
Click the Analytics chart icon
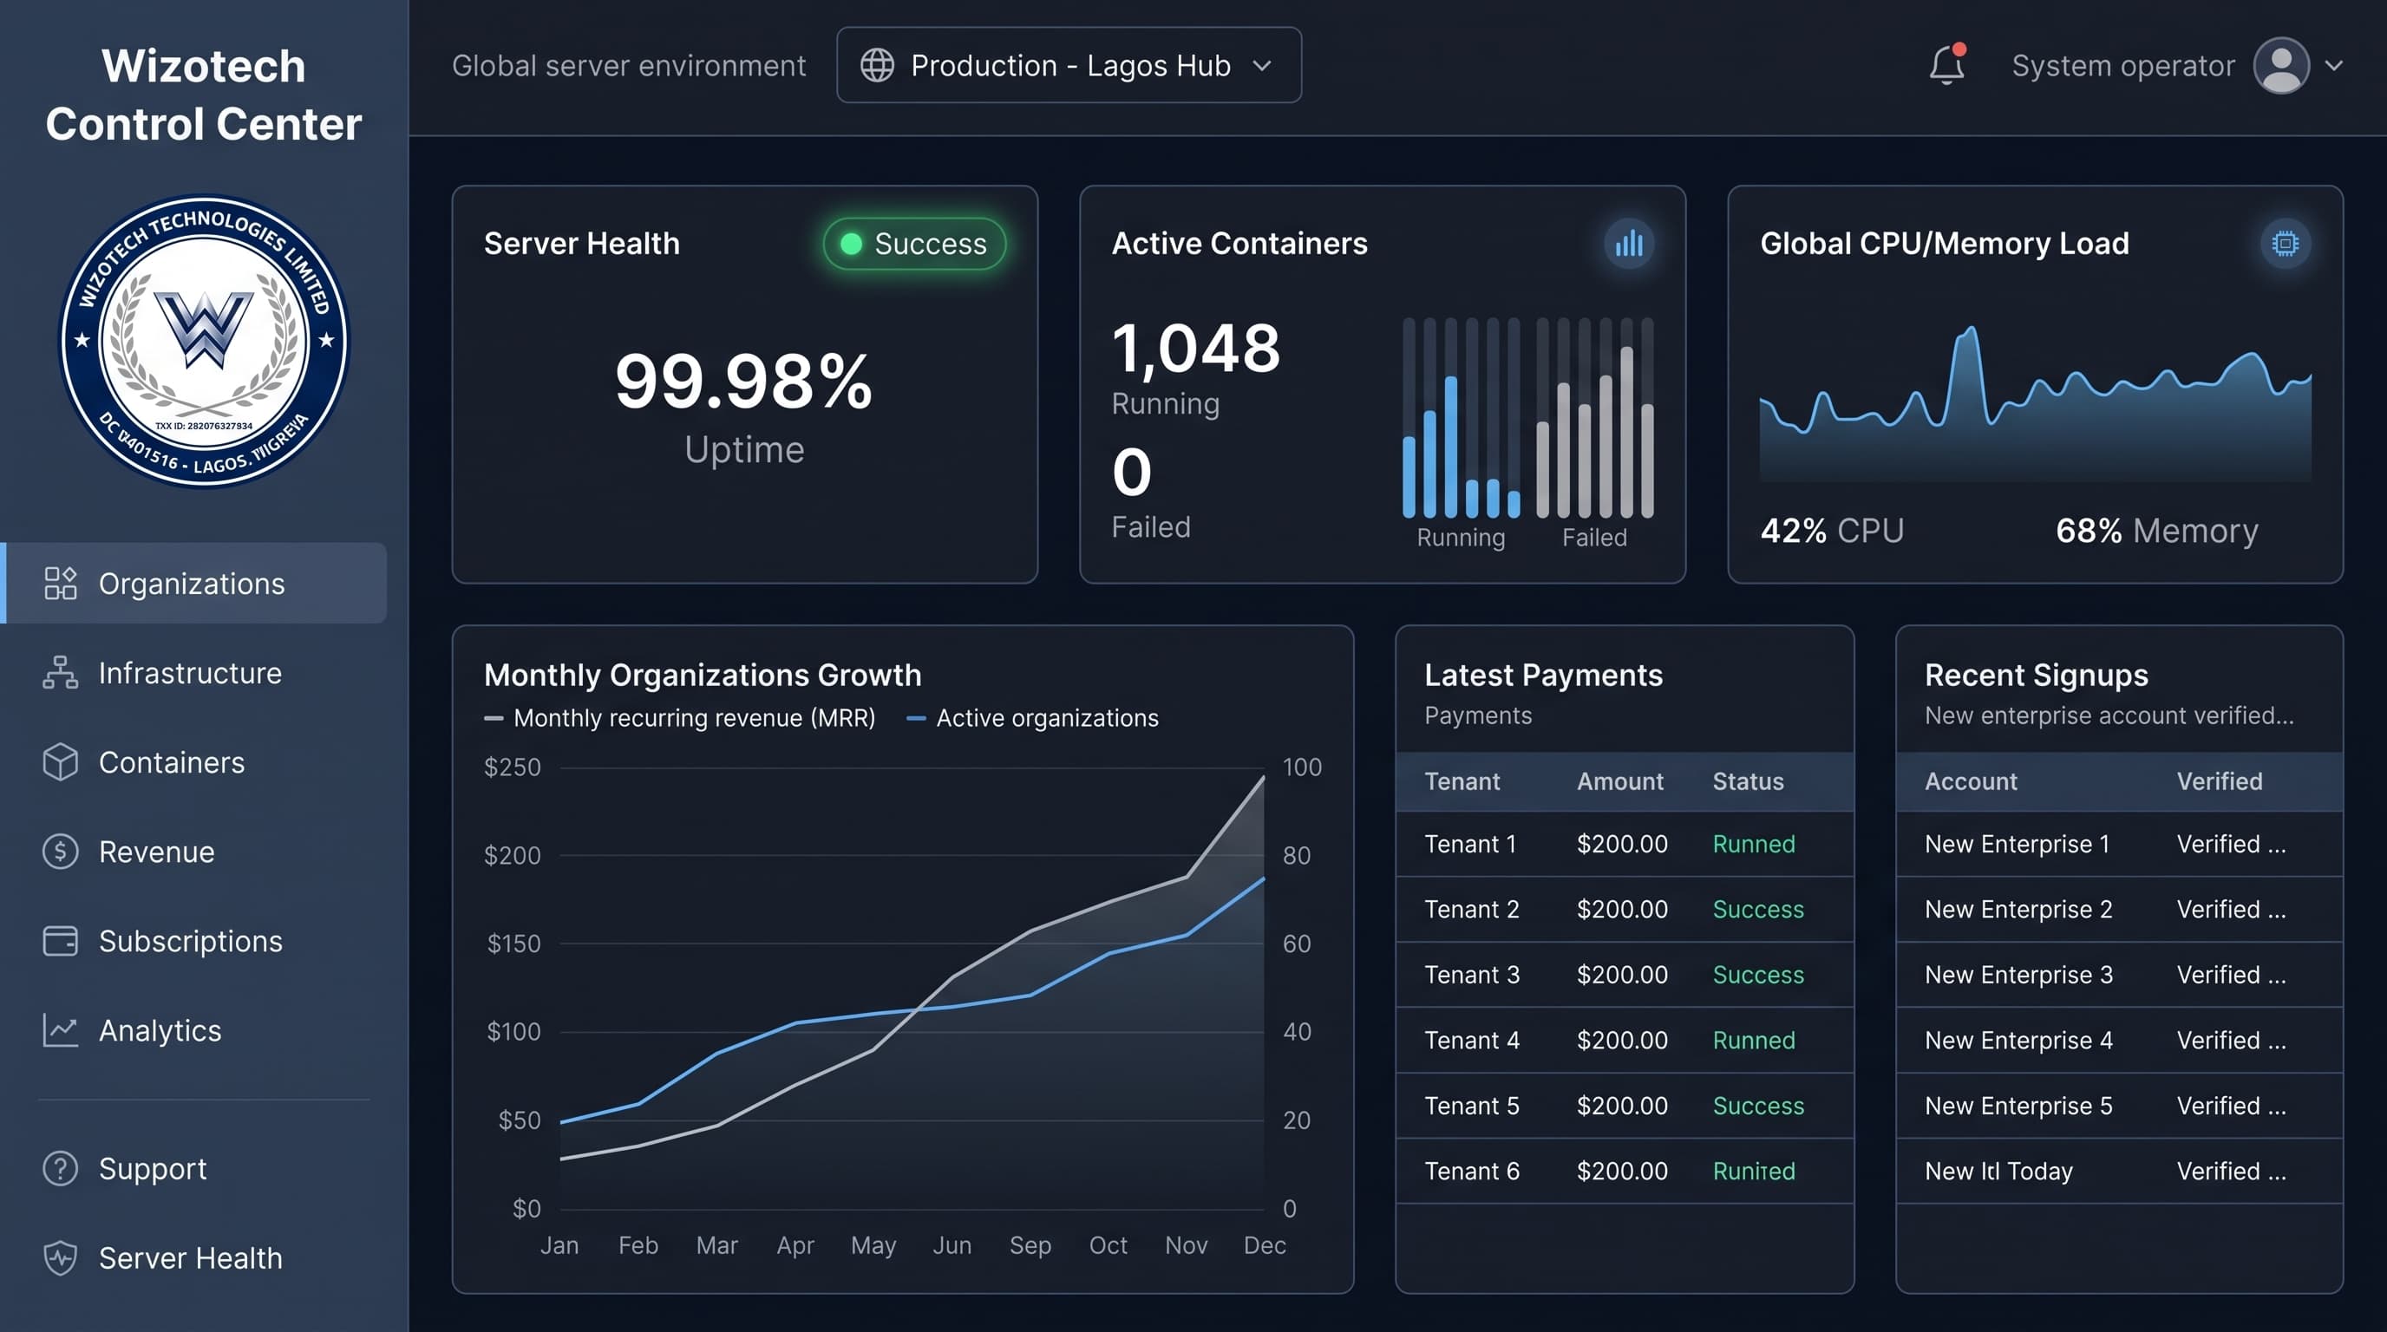click(x=60, y=1030)
